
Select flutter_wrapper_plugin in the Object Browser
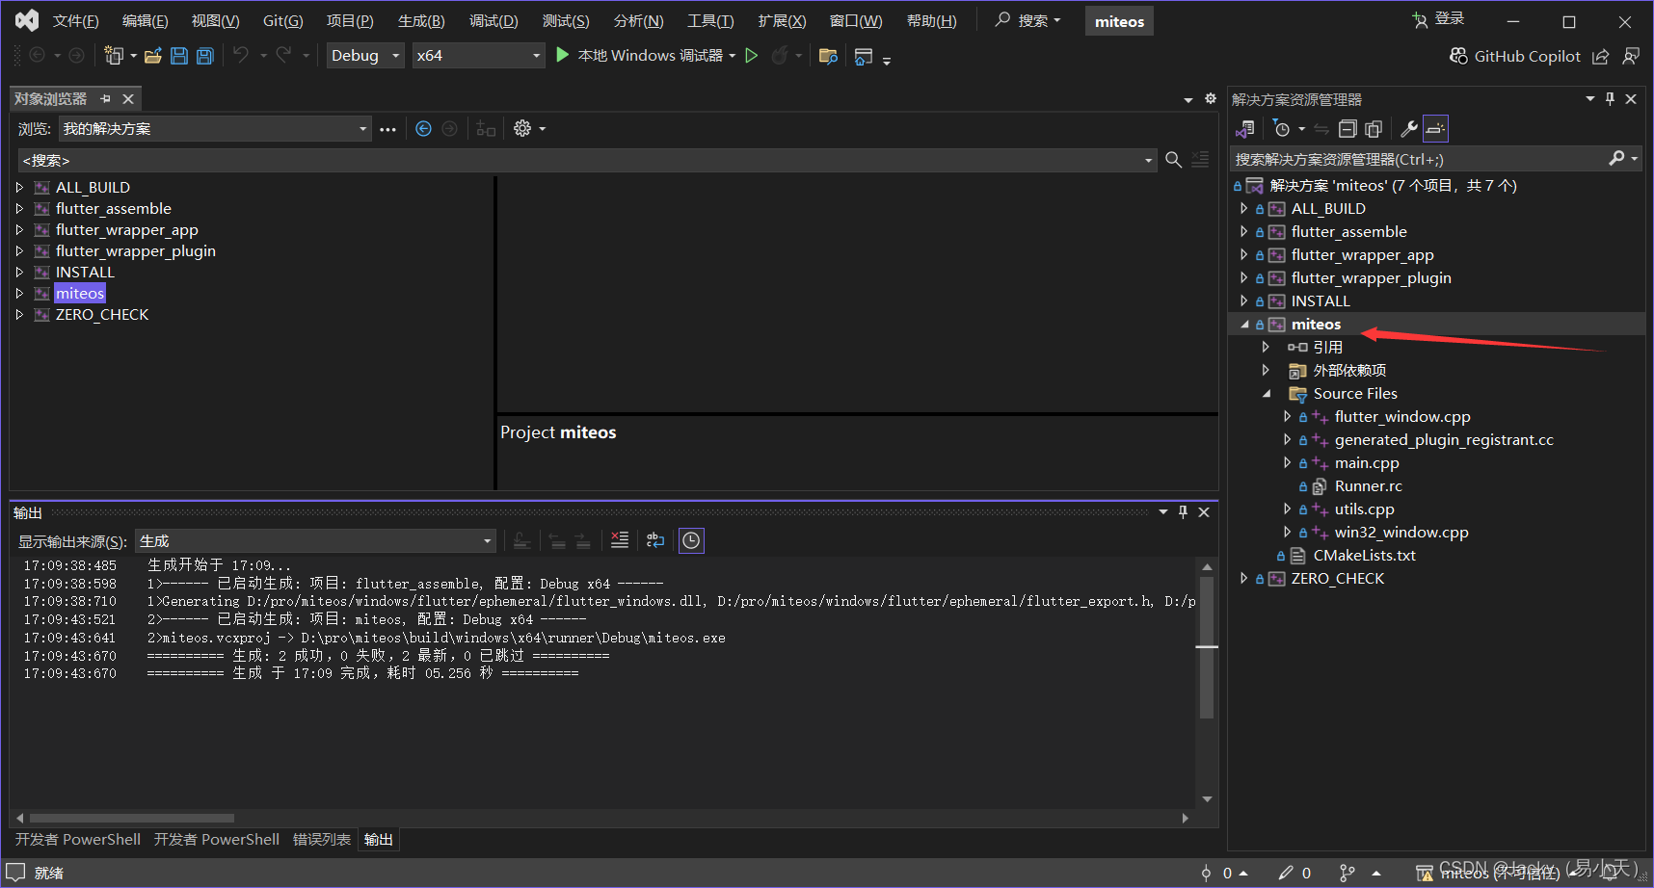pyautogui.click(x=135, y=251)
